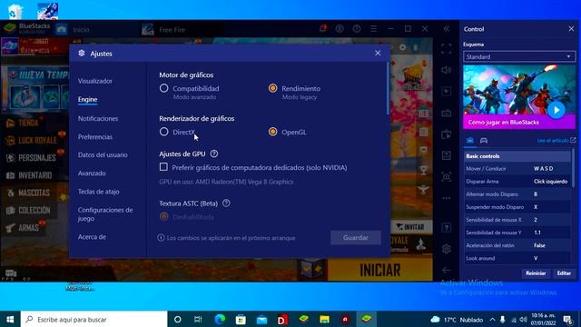Open BlueStacks sidebar help question icon
The height and width of the screenshot is (327, 581).
447,228
